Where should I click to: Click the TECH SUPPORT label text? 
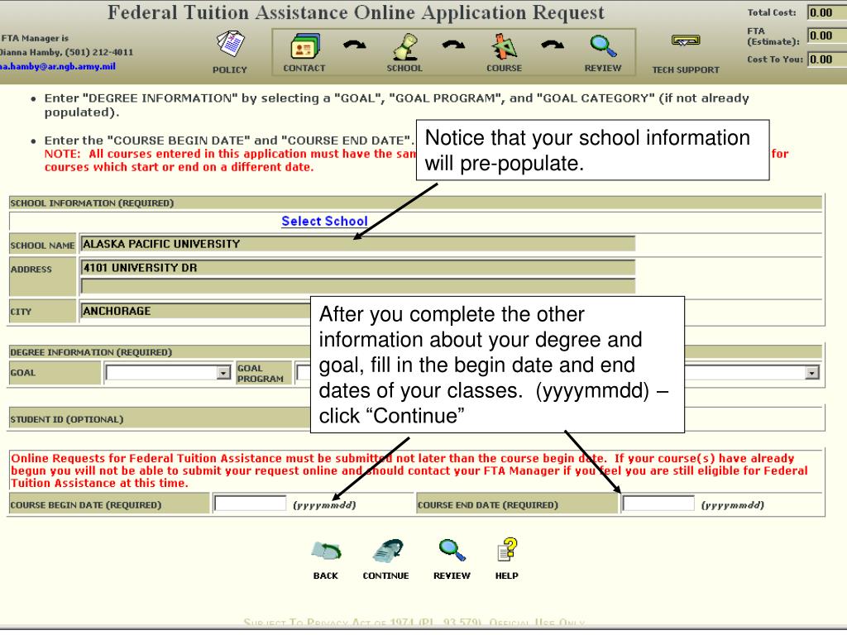coord(686,69)
